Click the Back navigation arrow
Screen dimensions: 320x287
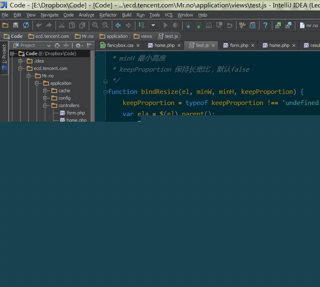tap(118, 25)
